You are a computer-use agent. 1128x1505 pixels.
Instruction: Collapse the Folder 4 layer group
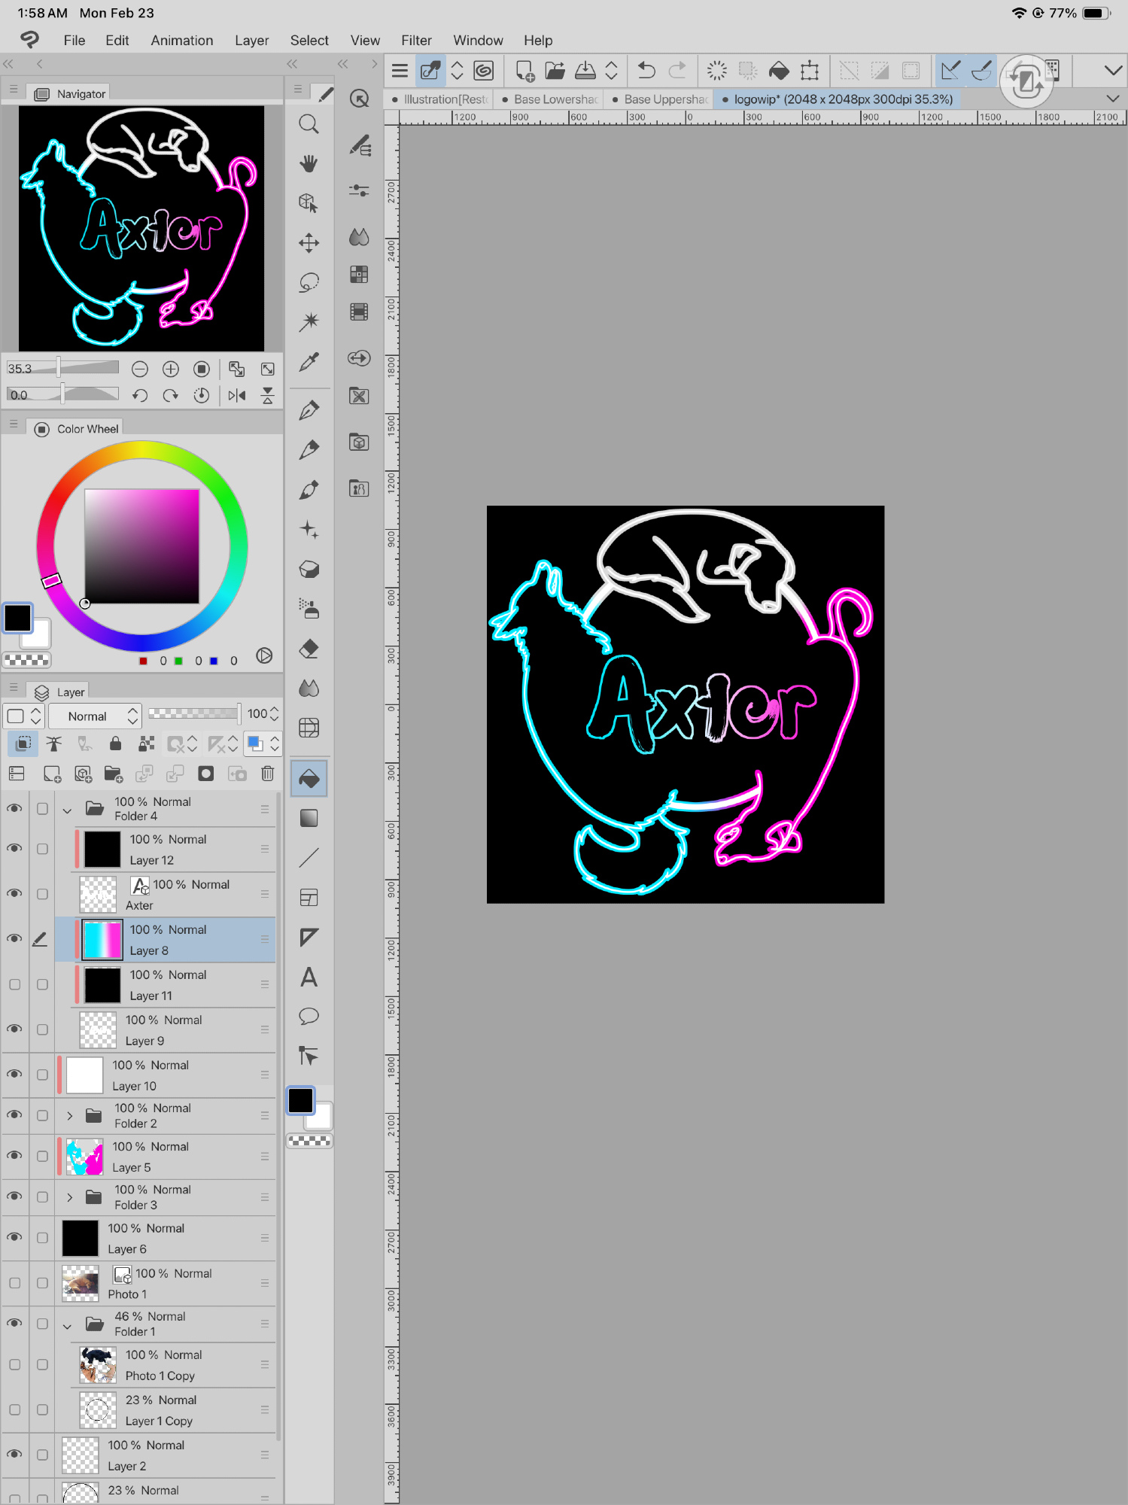tap(68, 810)
